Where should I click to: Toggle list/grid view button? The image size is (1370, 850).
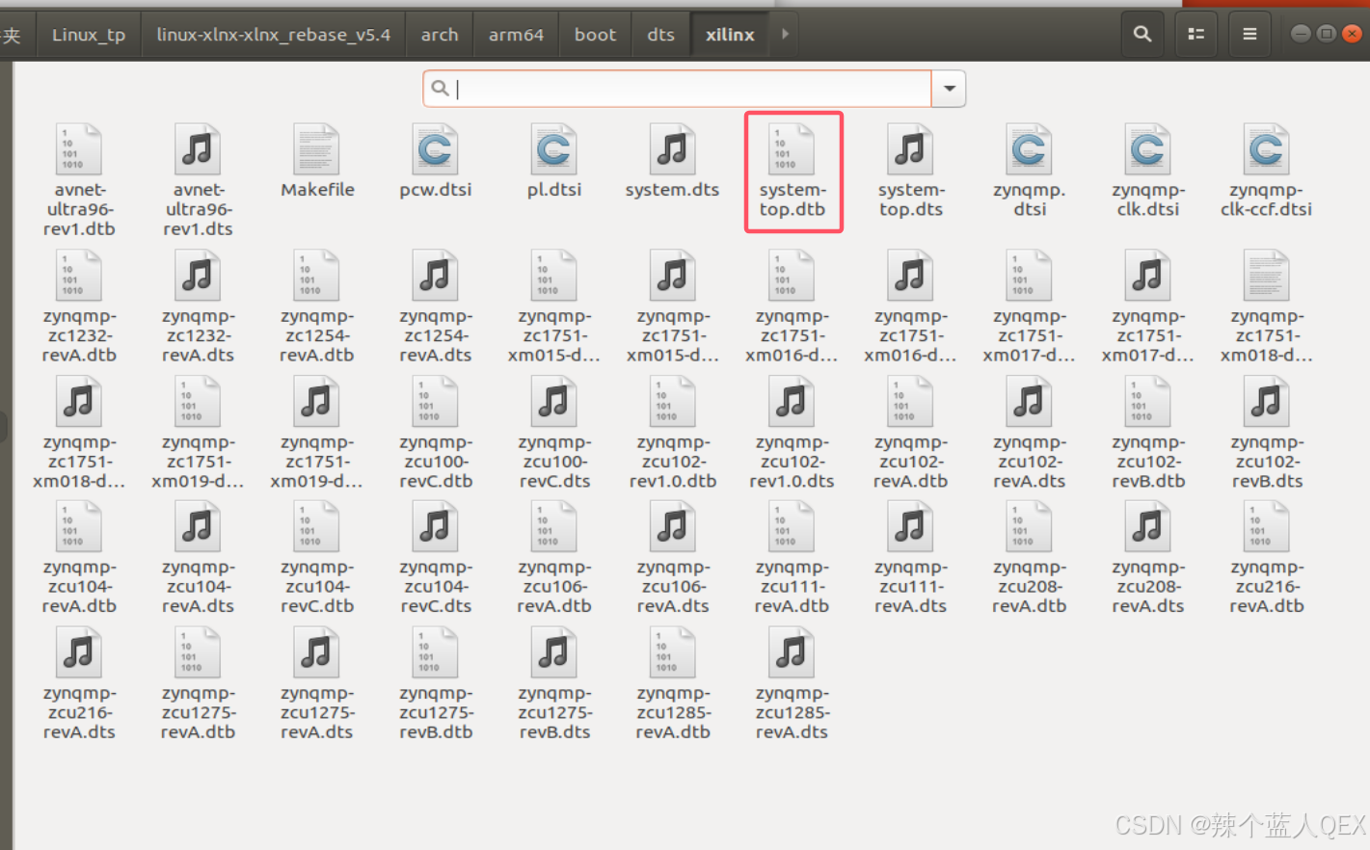pos(1196,35)
